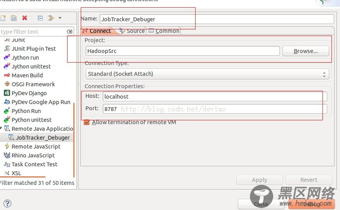Select JUnit Plug-in Test in the list
The image size is (340, 210).
[34, 49]
